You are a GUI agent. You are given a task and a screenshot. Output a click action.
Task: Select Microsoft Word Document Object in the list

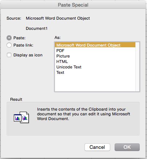pos(95,45)
